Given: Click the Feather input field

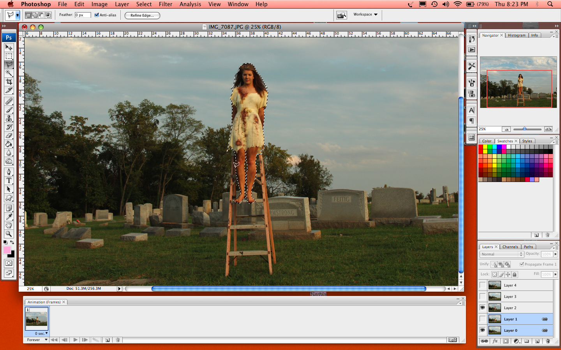Looking at the screenshot, I should 83,15.
